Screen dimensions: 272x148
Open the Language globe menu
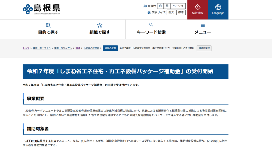click(x=218, y=10)
